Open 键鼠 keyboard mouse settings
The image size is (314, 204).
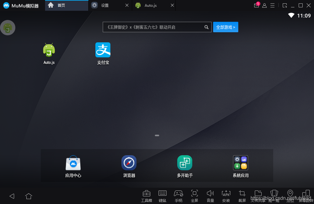click(x=163, y=196)
